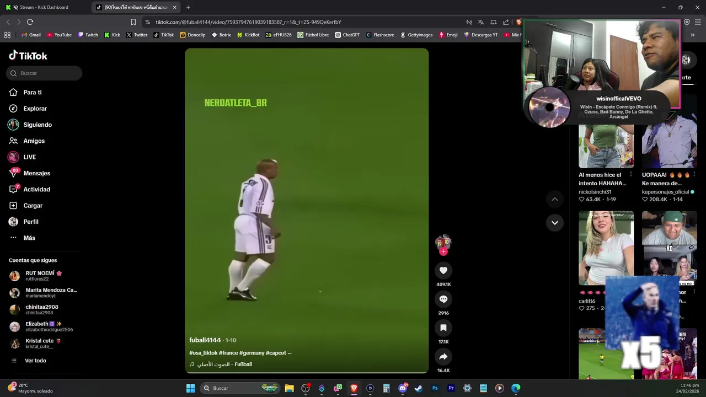Save the video using the bookmark icon

(443, 328)
